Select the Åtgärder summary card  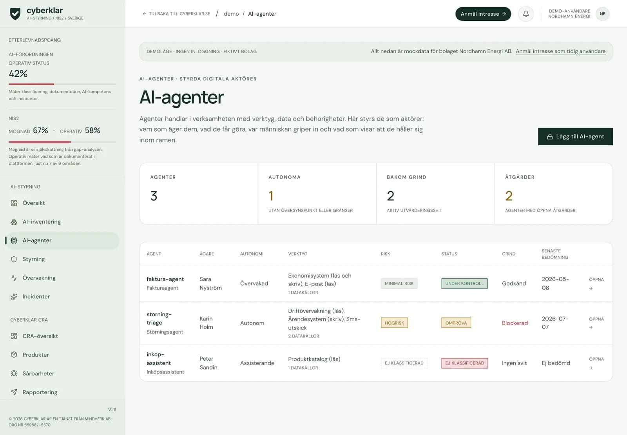tap(554, 193)
